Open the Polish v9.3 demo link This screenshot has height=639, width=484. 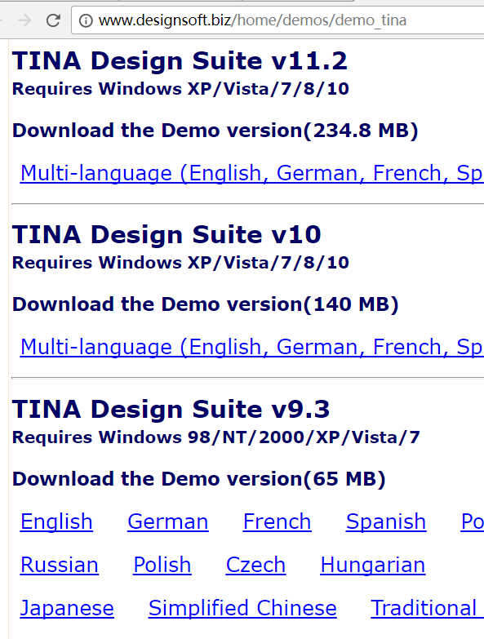click(162, 565)
